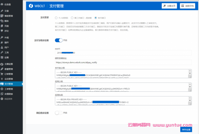Viewport: 199px width, 134px height.
Task: Enable 微信收款设置 toggle switch
Action: coord(58,113)
